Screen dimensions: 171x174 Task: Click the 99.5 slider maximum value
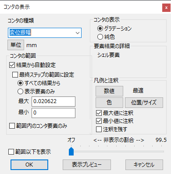pyautogui.click(x=161, y=140)
